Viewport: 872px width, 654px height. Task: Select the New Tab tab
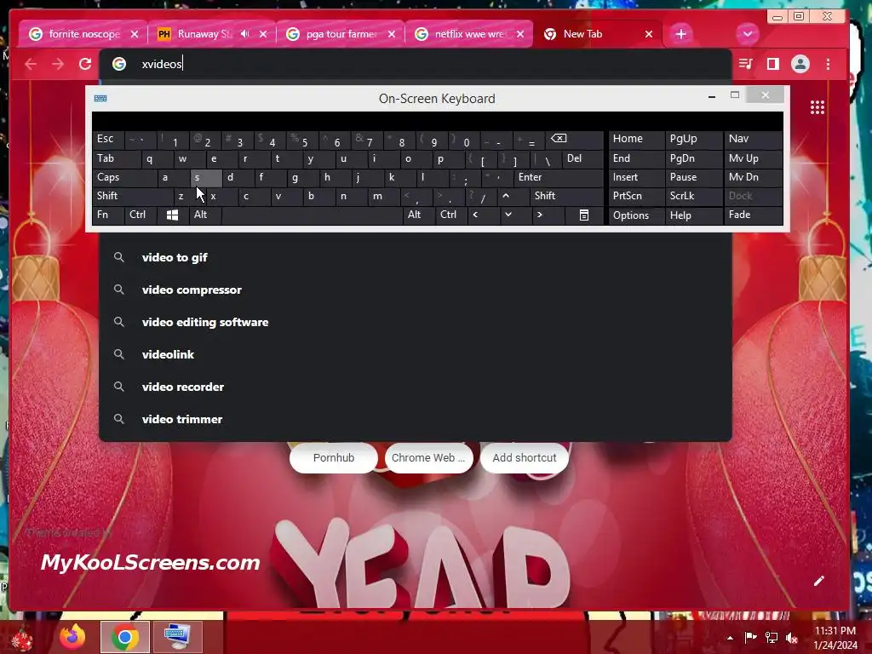click(x=597, y=34)
